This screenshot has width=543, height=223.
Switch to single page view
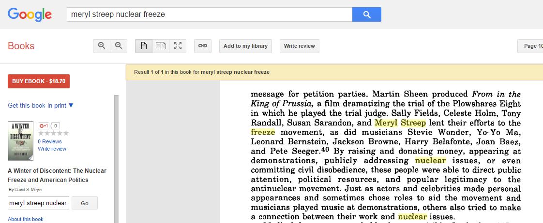[144, 46]
